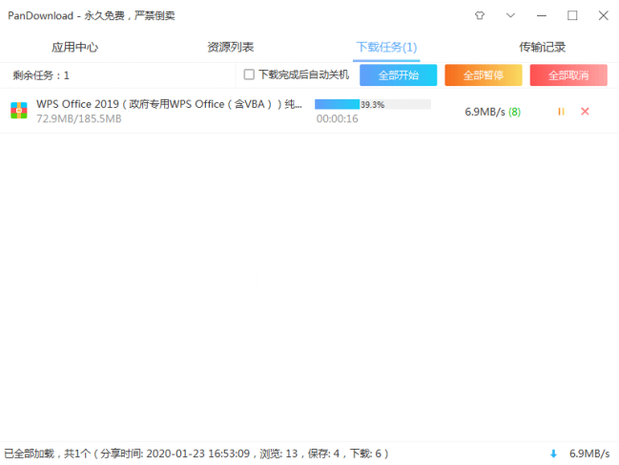Select the 下载任务(1) tab

point(386,48)
